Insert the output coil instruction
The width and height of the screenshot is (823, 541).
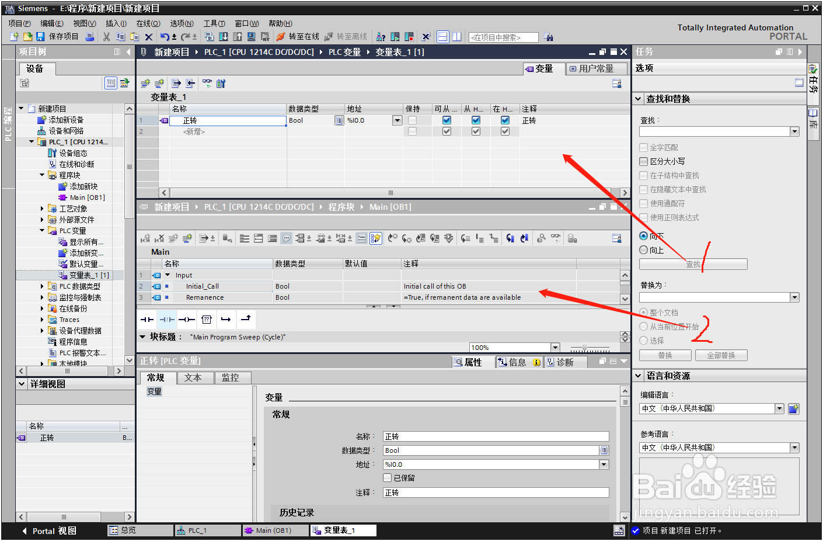point(187,319)
